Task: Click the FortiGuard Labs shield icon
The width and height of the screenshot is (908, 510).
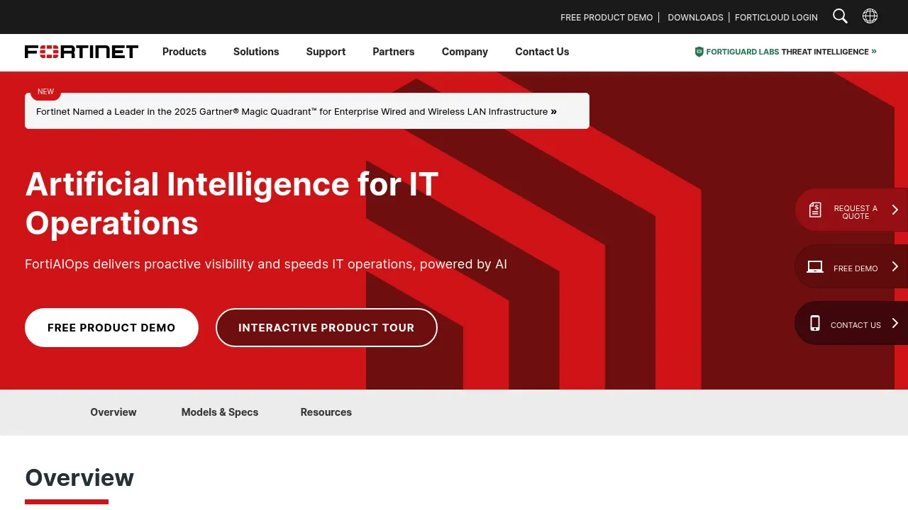Action: [699, 52]
